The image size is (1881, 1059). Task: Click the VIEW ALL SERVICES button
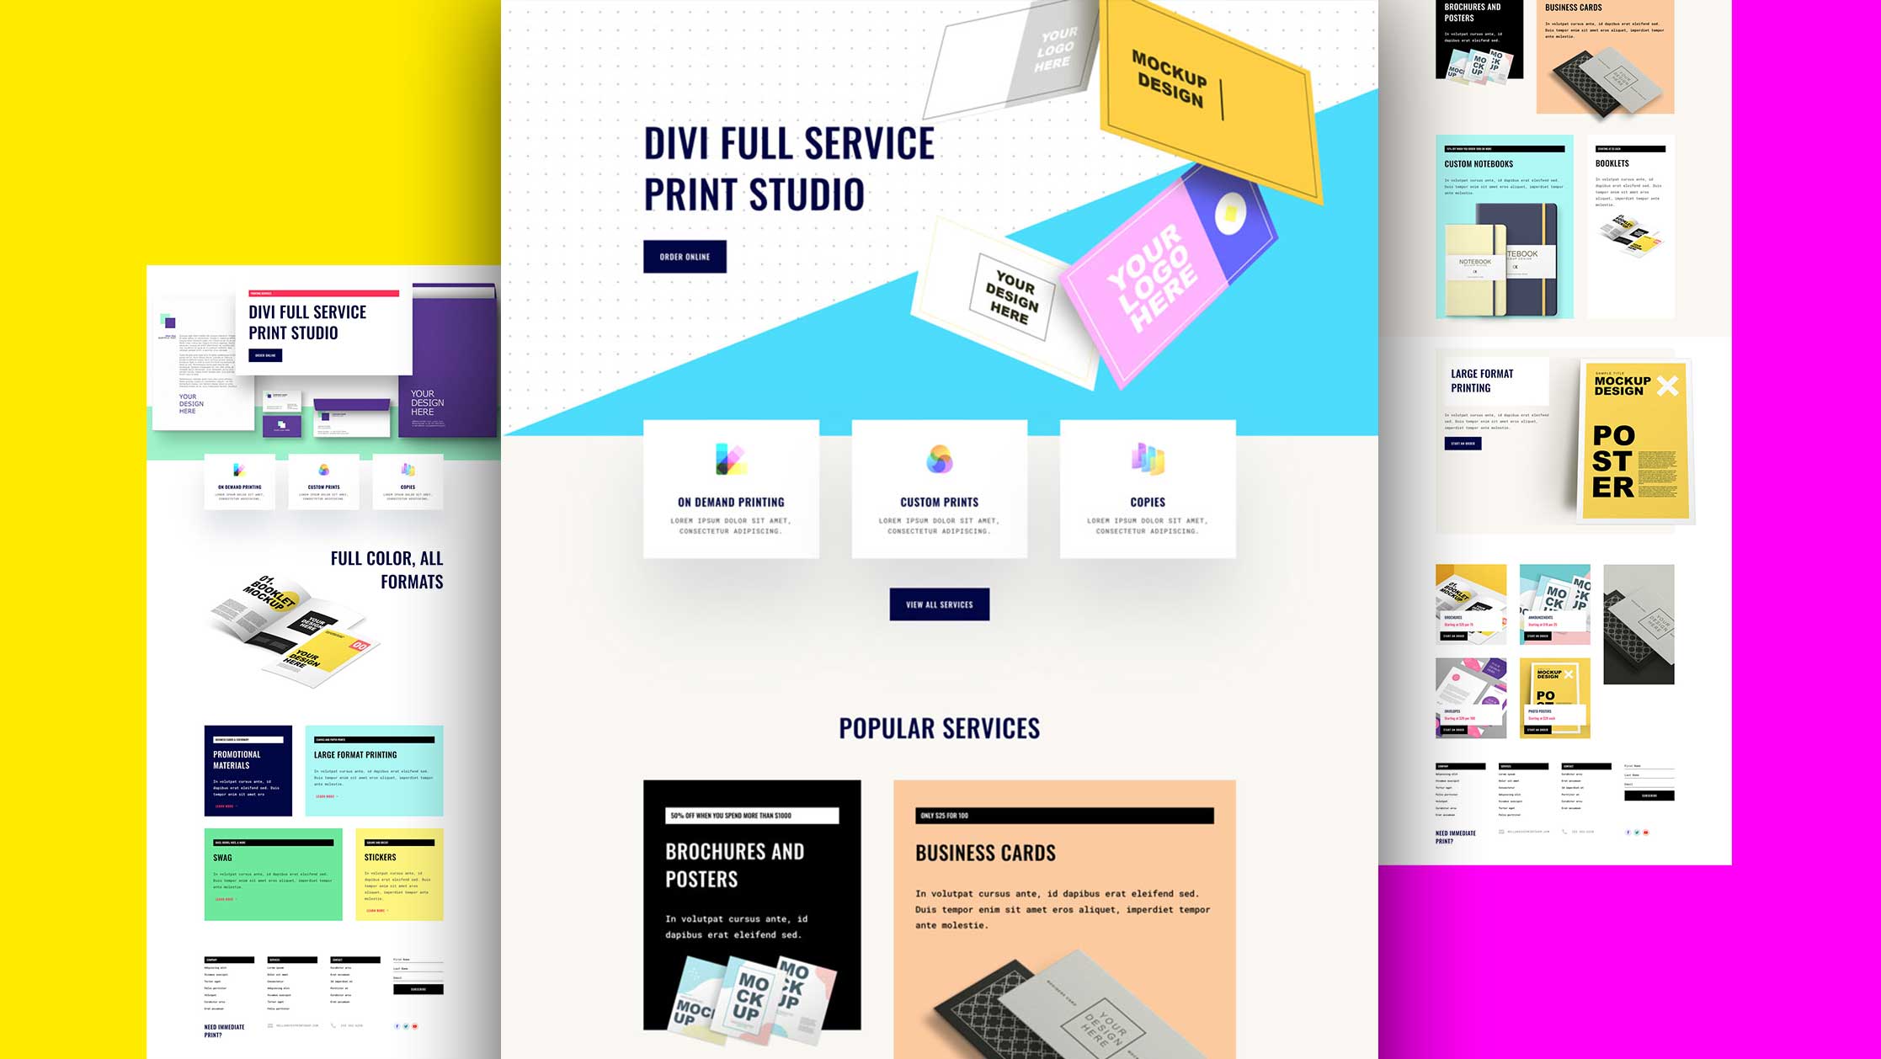coord(939,604)
